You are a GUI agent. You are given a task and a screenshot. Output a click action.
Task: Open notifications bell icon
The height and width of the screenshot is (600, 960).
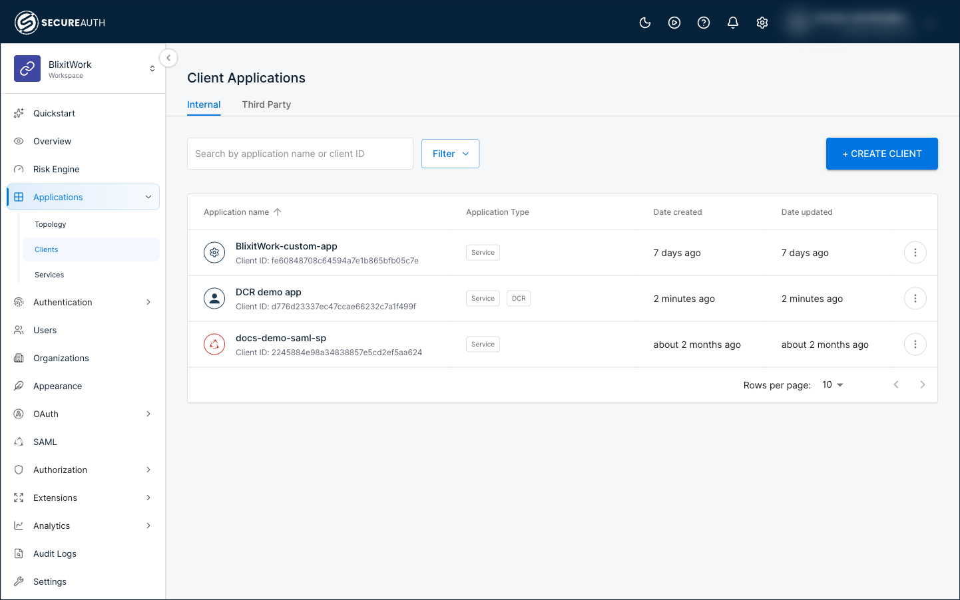[x=733, y=23]
